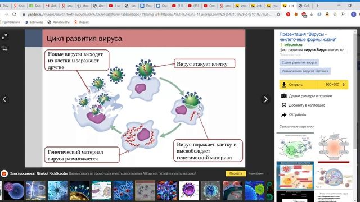
Task: Close the active Yandex images tab
Action: pos(292,6)
